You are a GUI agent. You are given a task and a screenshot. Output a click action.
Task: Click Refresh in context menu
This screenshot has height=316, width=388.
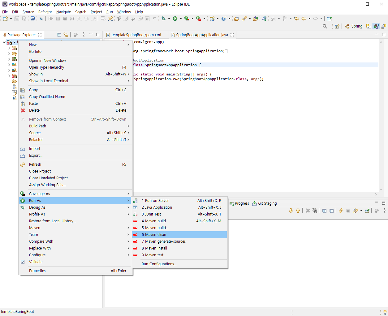[75, 164]
